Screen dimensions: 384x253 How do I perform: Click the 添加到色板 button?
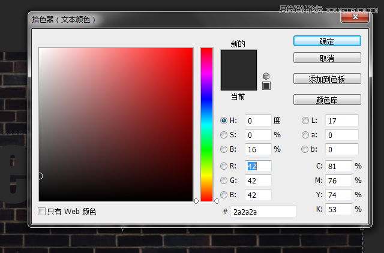point(327,79)
